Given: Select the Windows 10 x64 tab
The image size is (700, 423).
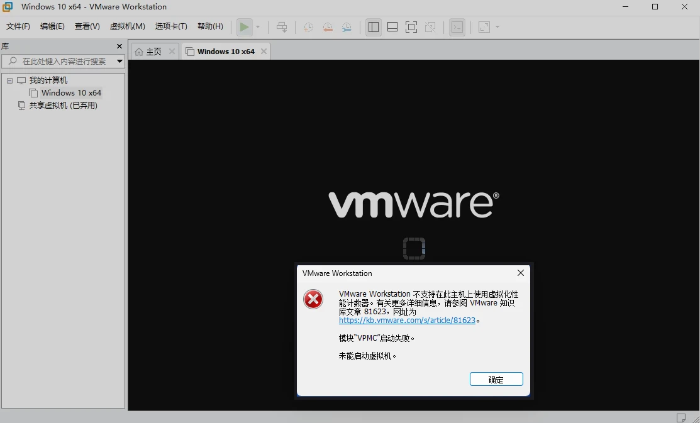Looking at the screenshot, I should 226,52.
